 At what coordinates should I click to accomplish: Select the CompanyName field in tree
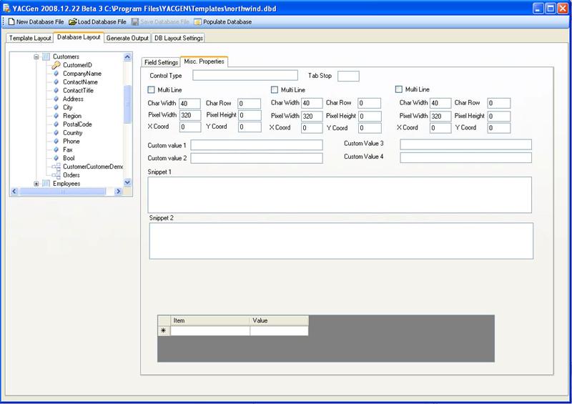point(82,74)
